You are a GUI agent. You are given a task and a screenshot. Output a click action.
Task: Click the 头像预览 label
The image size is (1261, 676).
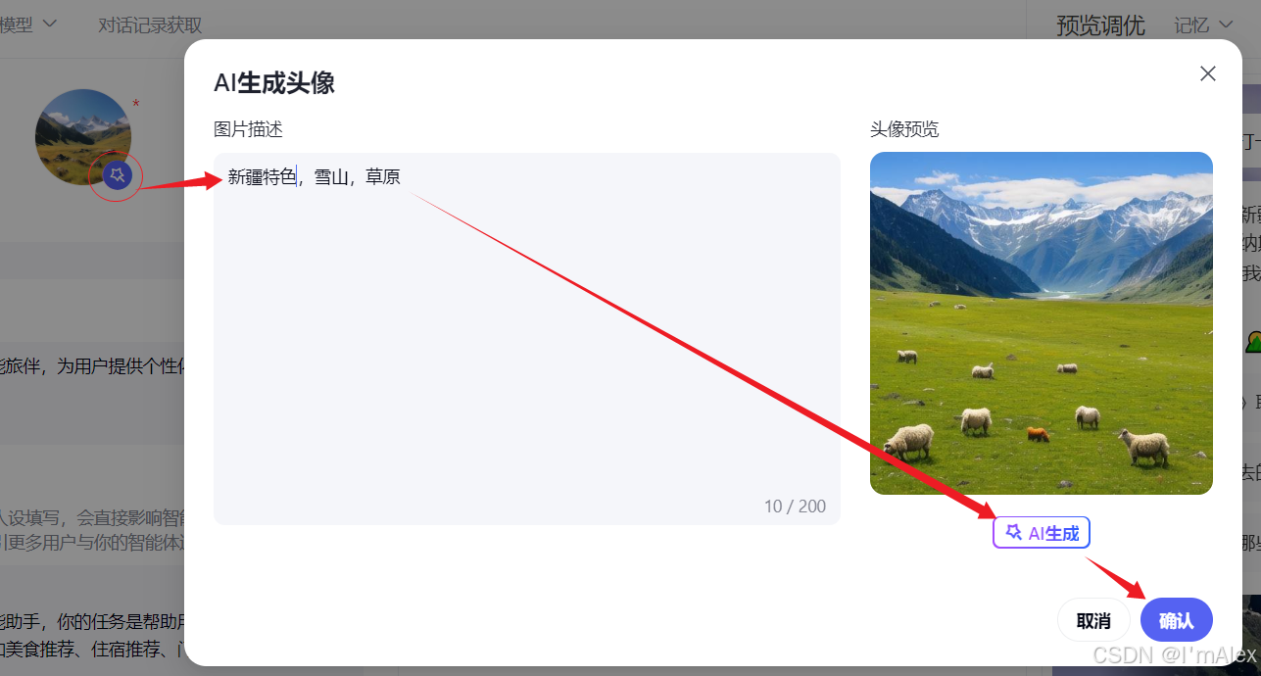click(x=904, y=129)
